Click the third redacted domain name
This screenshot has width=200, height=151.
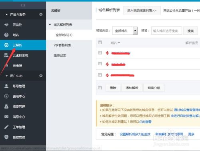(122, 75)
